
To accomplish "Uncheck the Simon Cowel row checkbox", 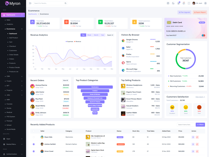I will (x=33, y=151).
